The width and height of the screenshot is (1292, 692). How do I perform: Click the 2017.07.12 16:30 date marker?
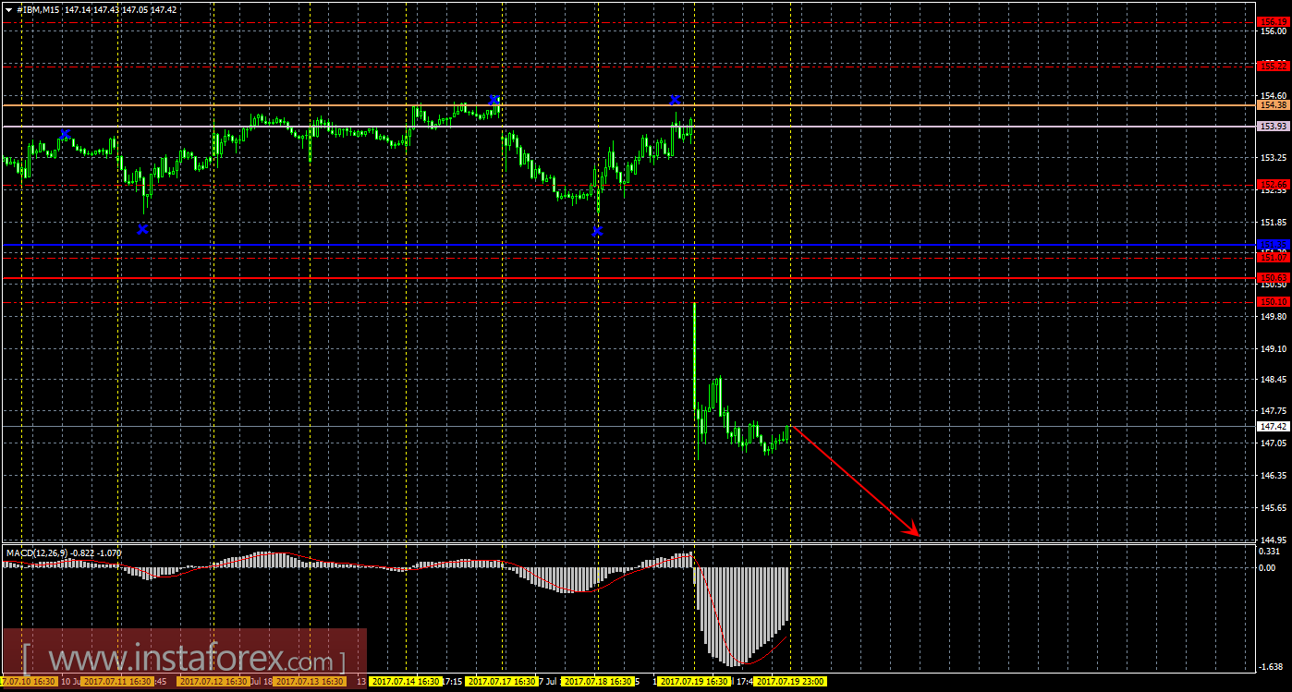point(213,682)
